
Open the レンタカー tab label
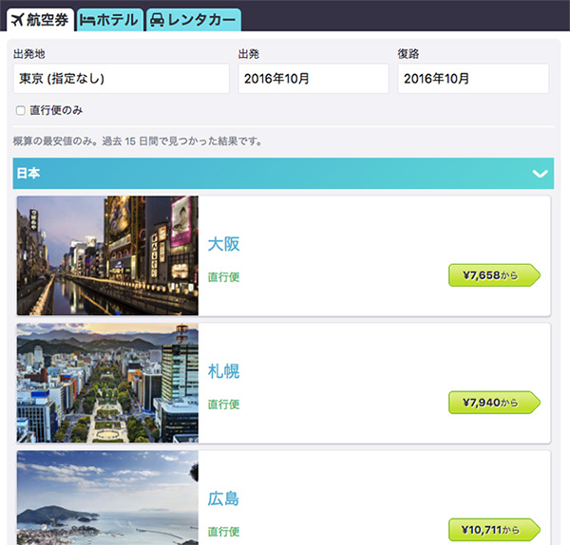click(201, 20)
